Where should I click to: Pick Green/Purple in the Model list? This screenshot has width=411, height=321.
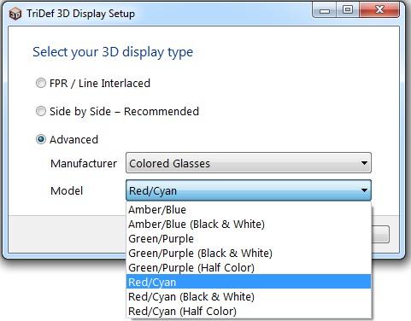[249, 239]
